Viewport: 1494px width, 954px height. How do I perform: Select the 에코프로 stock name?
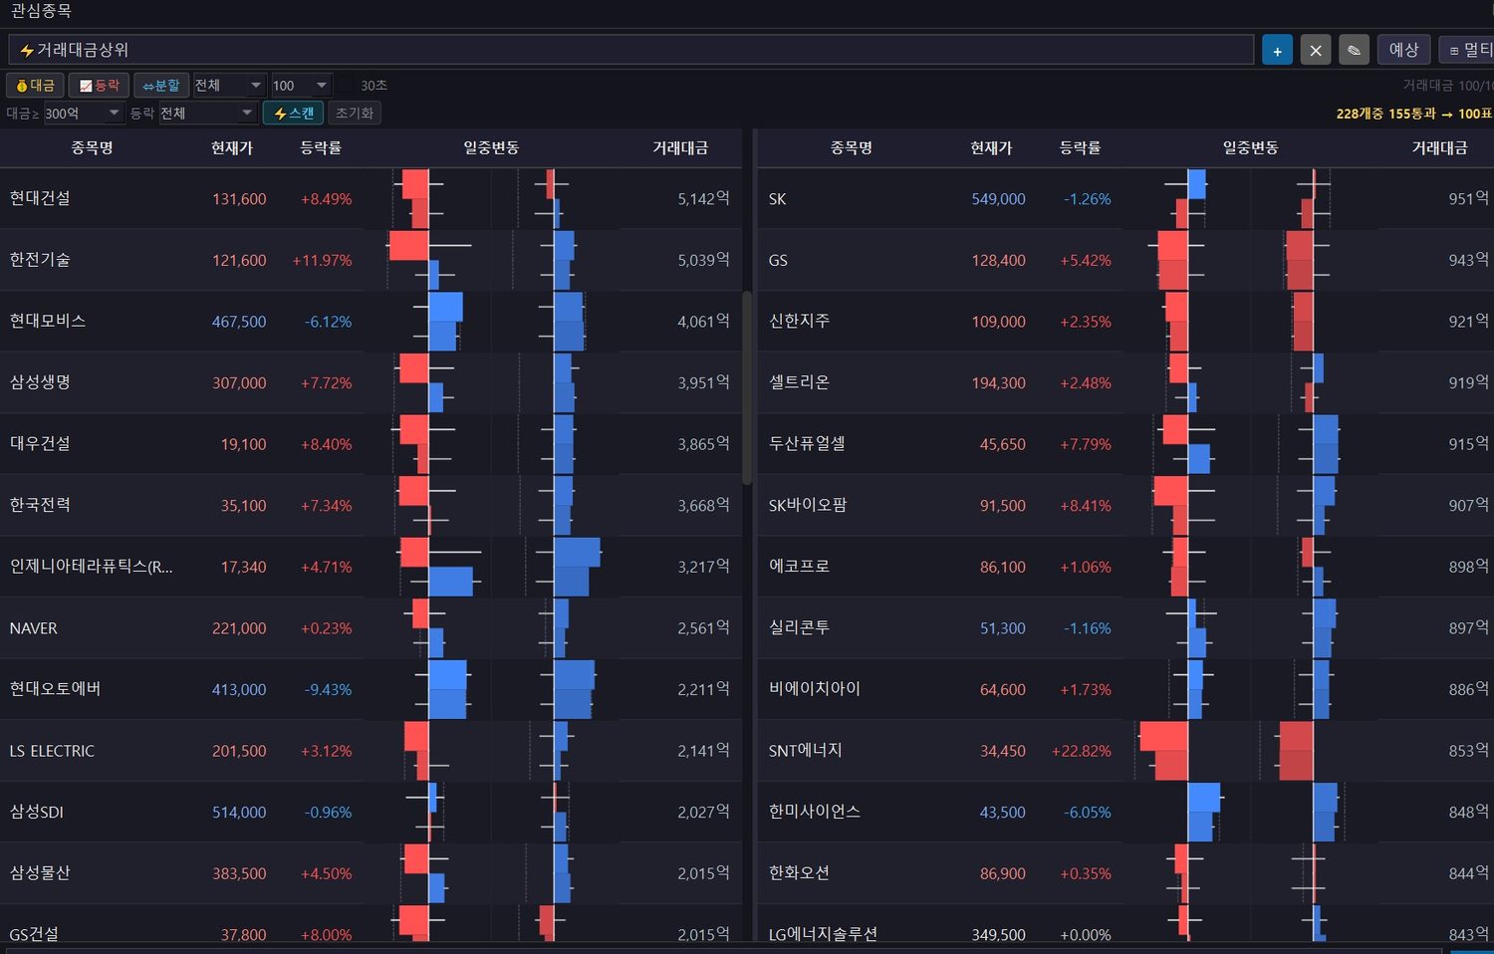[799, 567]
